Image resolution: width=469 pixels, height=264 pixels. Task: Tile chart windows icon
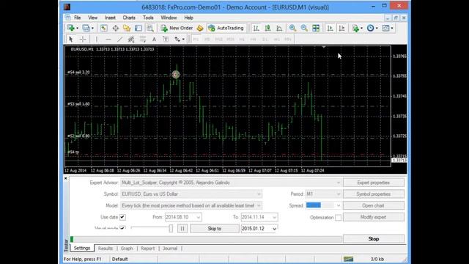pos(316,28)
